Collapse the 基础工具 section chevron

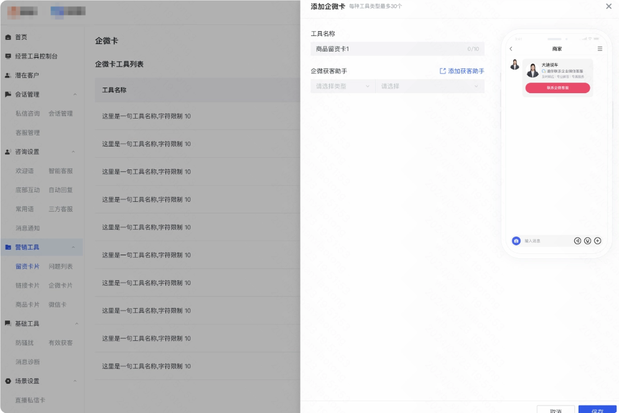click(x=77, y=324)
